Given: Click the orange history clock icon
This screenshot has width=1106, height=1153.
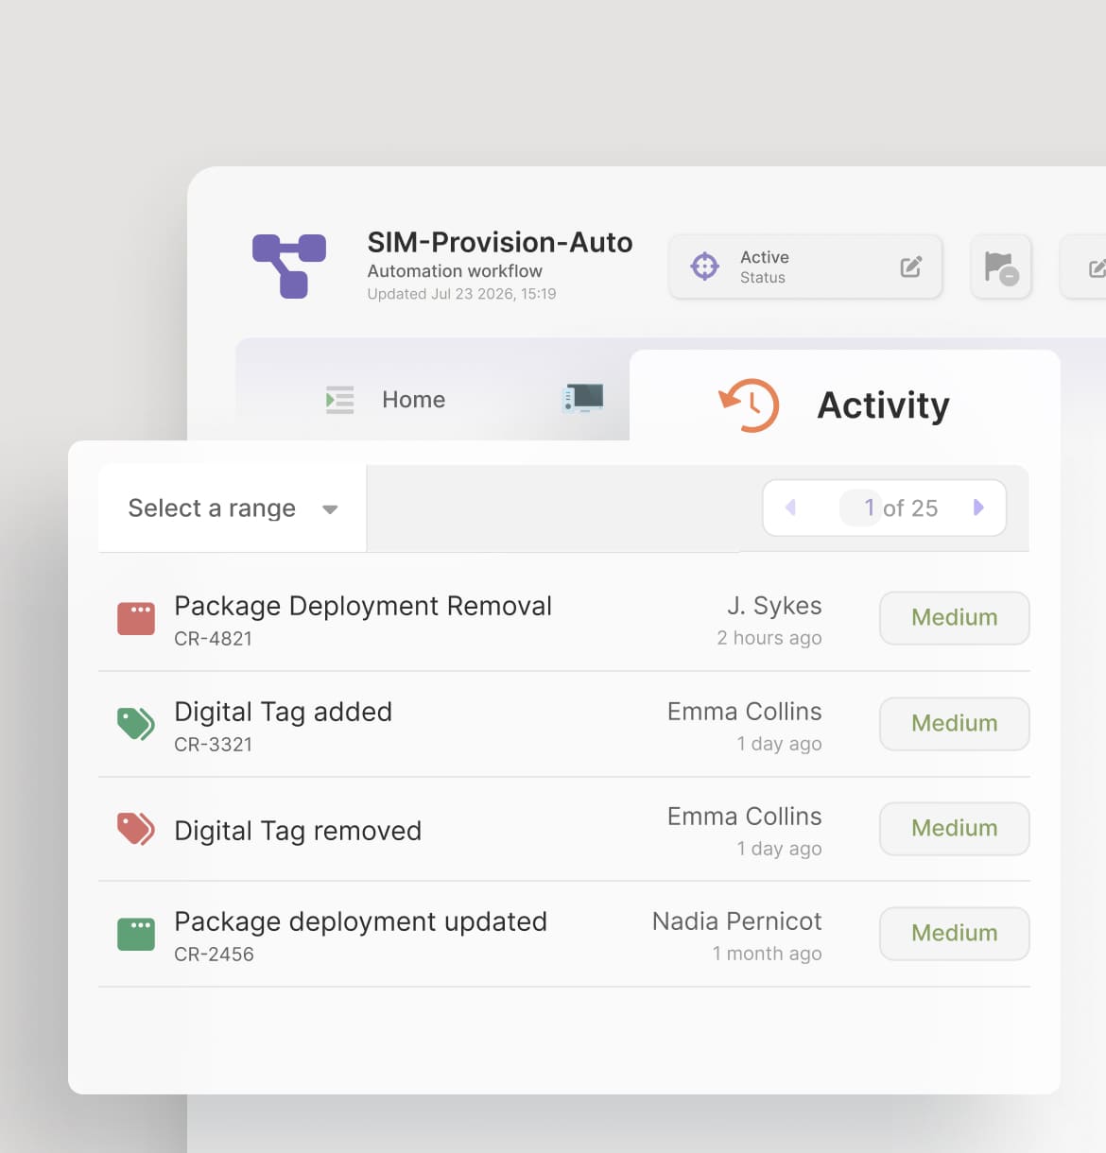Looking at the screenshot, I should (749, 404).
